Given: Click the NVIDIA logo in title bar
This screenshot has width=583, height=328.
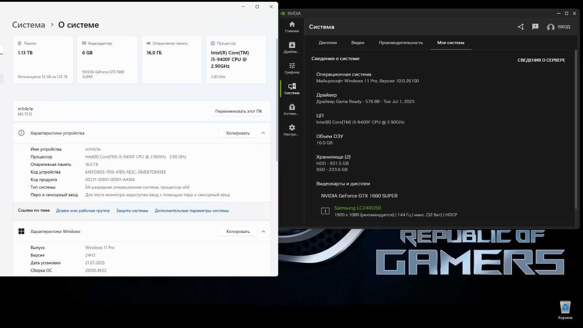Looking at the screenshot, I should click(282, 13).
